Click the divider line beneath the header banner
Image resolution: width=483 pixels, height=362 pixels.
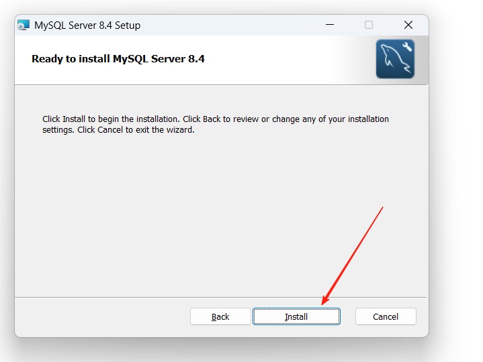coord(220,84)
